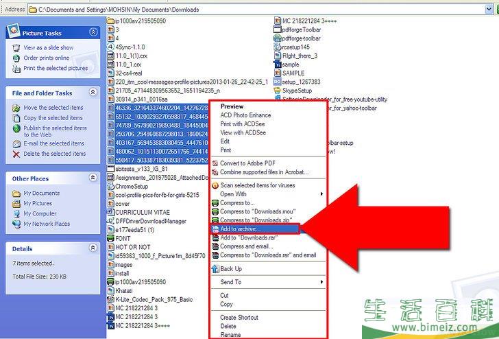Click the FONT file icon
Image resolution: width=499 pixels, height=339 pixels.
(x=110, y=238)
